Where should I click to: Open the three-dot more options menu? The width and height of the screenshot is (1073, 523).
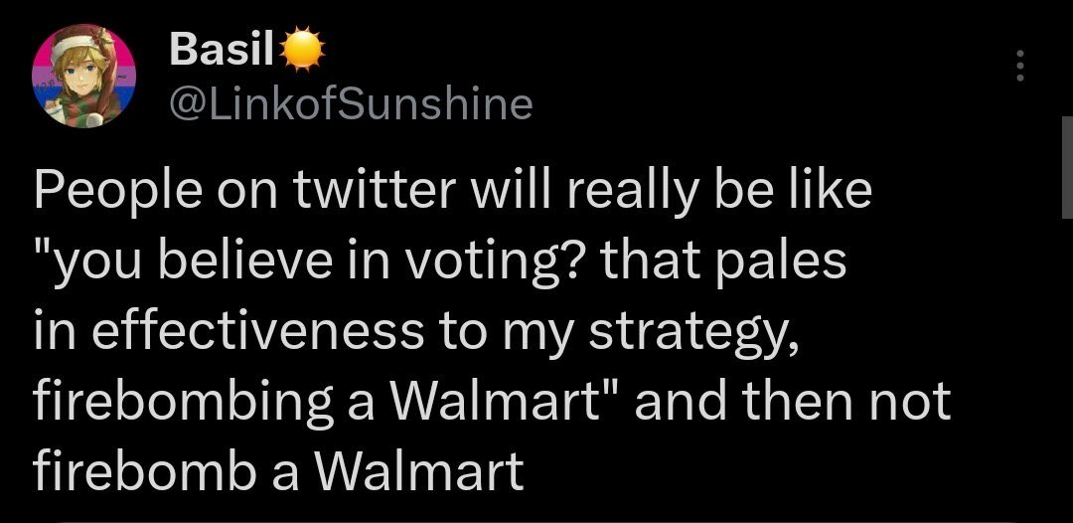(x=1019, y=66)
